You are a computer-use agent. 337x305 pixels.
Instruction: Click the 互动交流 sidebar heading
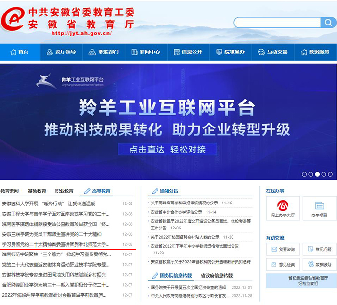point(275,238)
